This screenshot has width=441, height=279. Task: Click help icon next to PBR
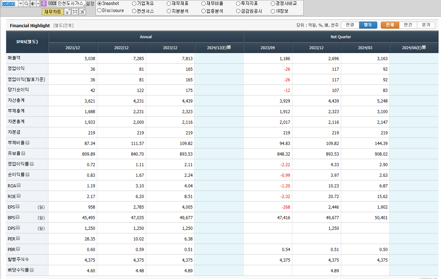(18, 249)
